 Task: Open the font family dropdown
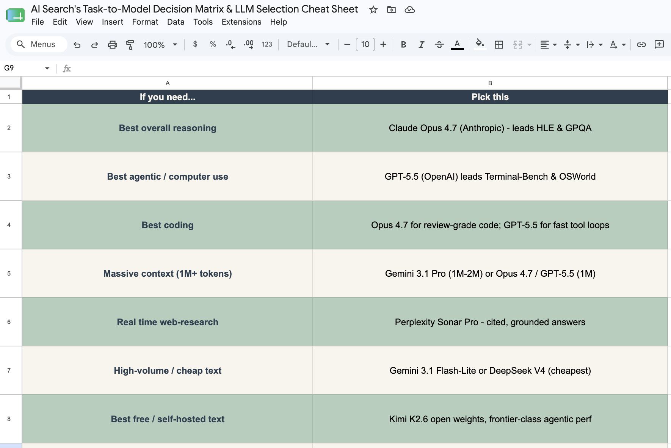click(x=308, y=44)
